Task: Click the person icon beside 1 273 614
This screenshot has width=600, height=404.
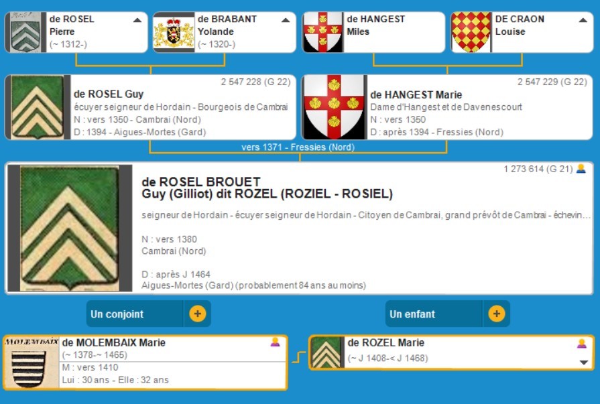Action: tap(581, 169)
